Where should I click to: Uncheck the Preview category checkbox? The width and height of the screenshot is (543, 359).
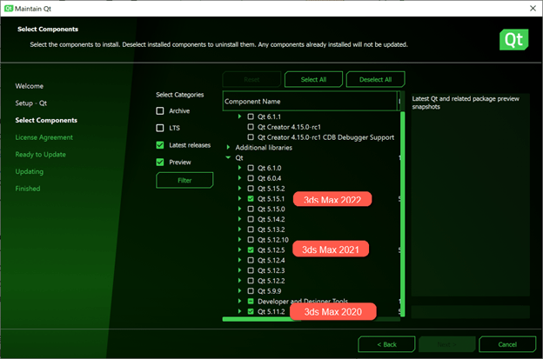pyautogui.click(x=160, y=162)
